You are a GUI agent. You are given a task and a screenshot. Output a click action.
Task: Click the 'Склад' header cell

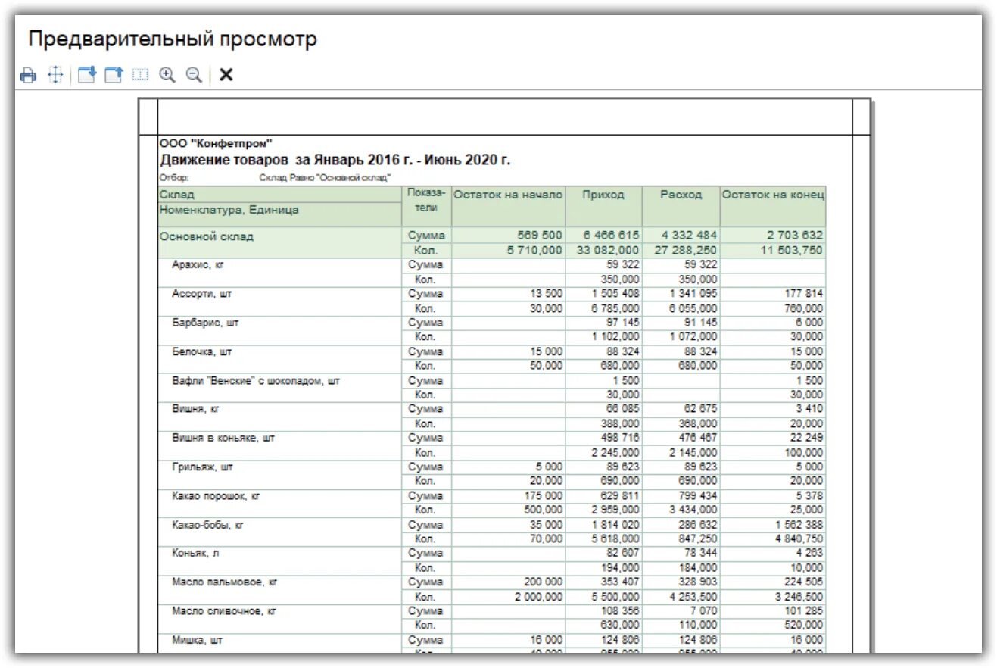click(x=280, y=195)
